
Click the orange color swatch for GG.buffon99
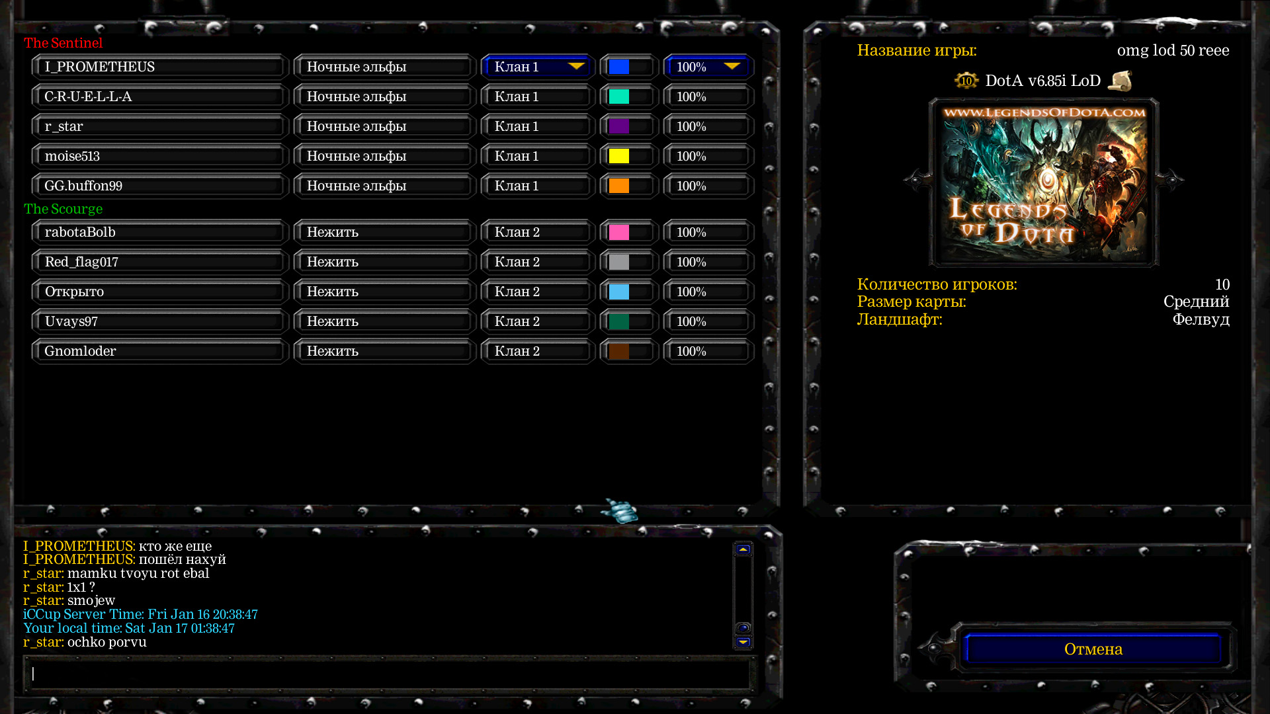click(620, 186)
